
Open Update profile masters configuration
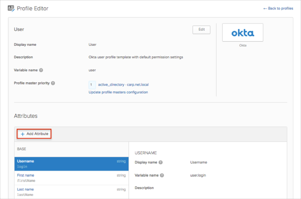118,92
